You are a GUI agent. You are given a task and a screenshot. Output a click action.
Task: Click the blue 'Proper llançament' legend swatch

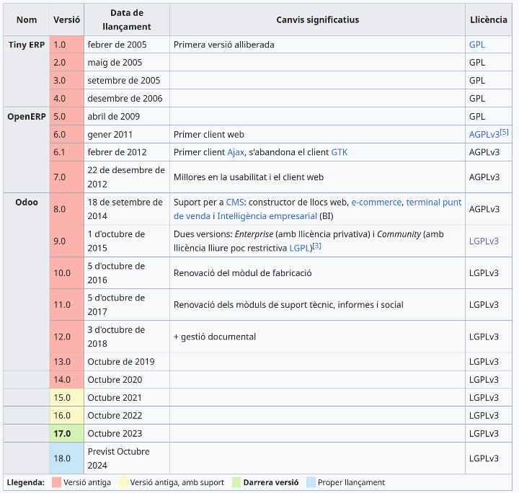pyautogui.click(x=311, y=482)
